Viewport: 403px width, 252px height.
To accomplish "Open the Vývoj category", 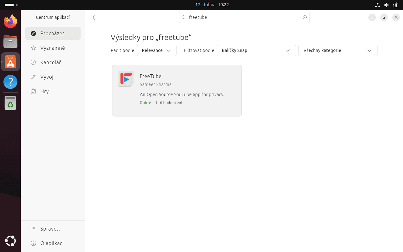I will (53, 77).
